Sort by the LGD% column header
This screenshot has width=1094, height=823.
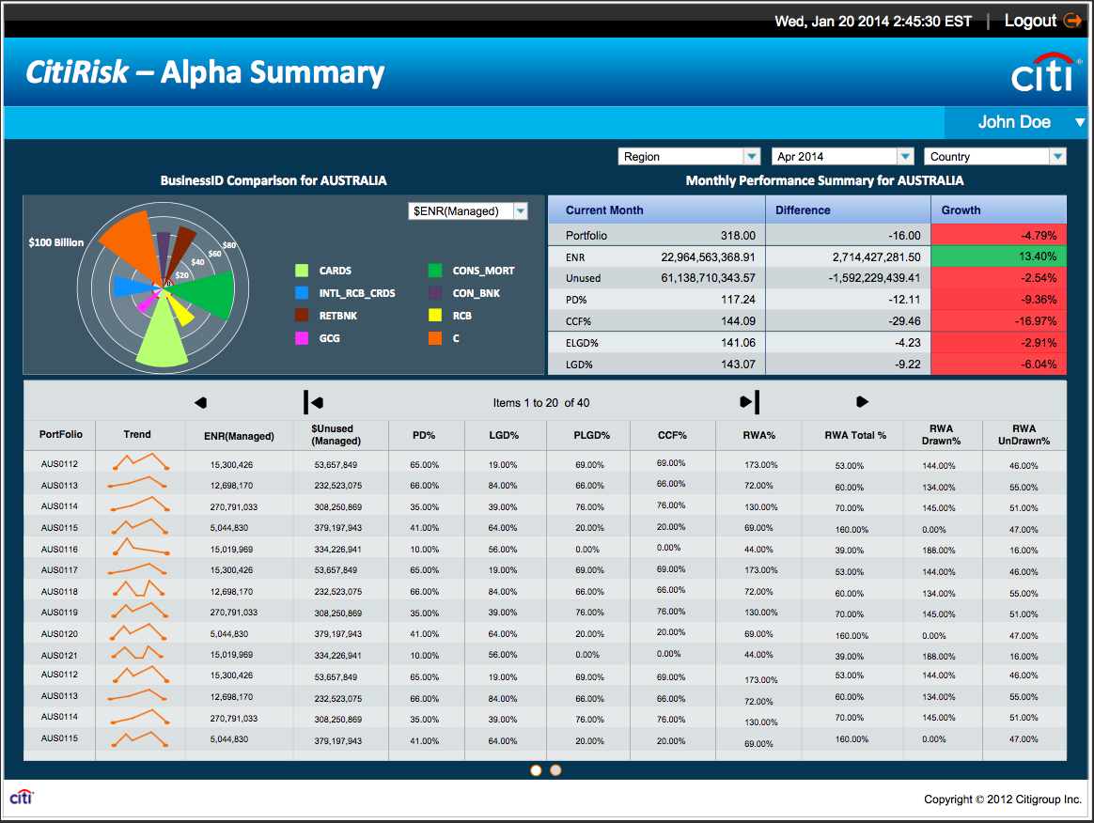point(504,435)
